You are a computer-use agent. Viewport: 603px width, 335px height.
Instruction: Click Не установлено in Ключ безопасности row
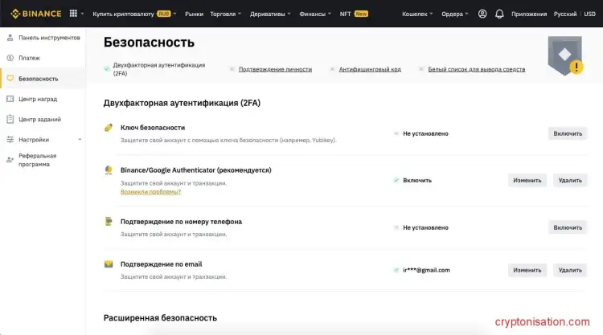coord(425,133)
